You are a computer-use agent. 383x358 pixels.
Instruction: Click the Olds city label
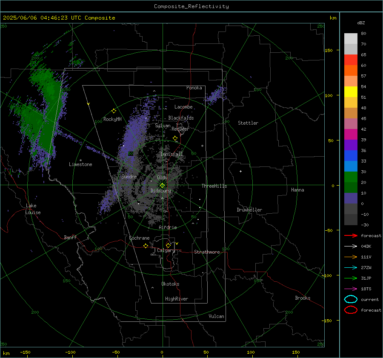point(162,178)
